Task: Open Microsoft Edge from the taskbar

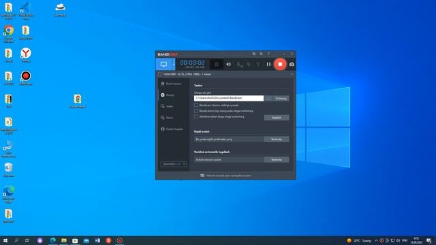Action: click(52, 240)
